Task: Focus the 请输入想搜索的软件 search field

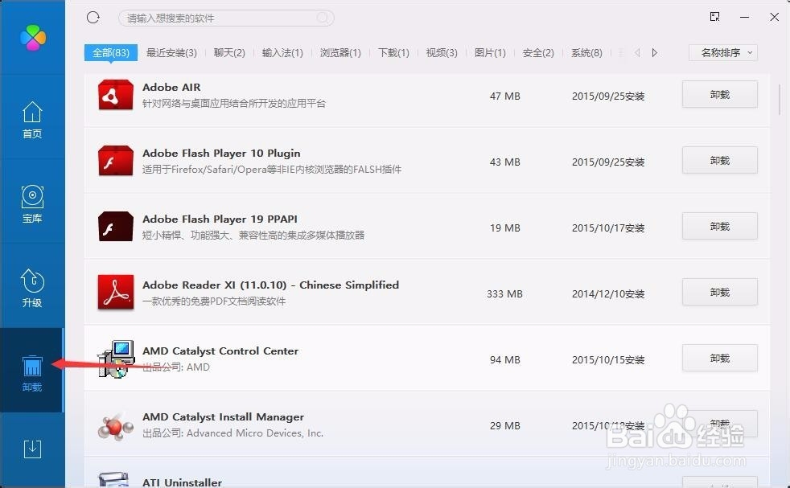Action: click(x=226, y=18)
